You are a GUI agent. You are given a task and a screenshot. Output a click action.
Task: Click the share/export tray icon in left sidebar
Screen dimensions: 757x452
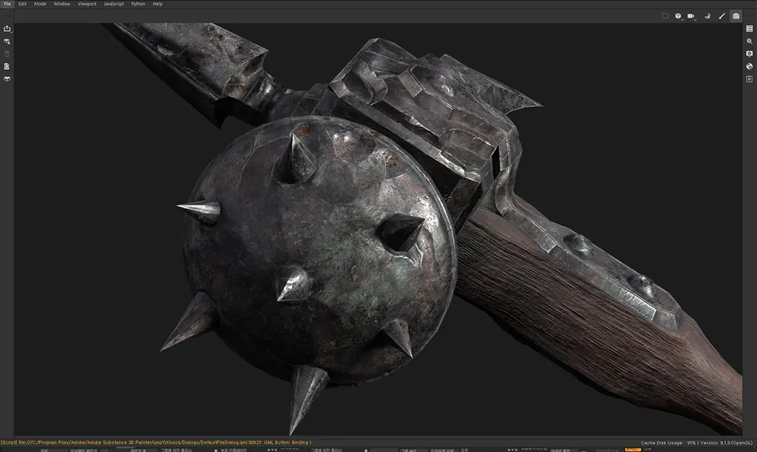tap(7, 29)
